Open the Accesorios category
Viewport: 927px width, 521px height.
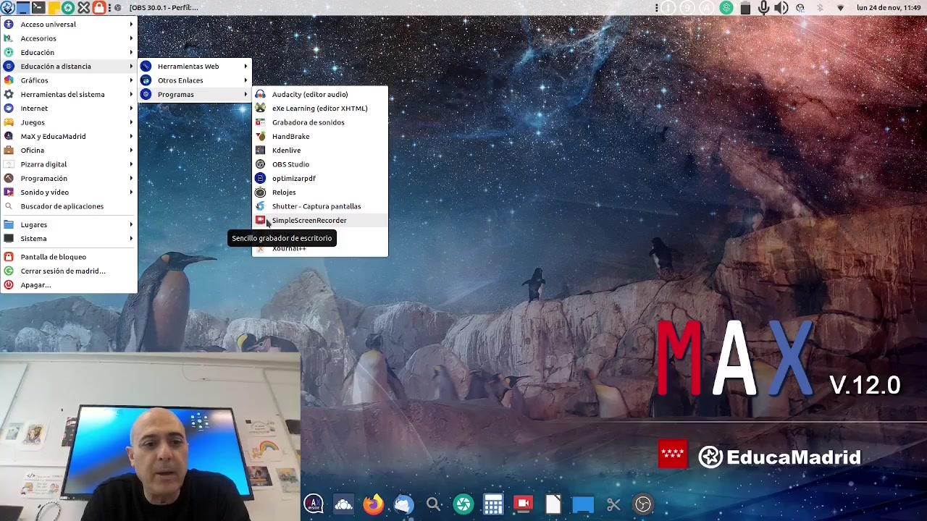pyautogui.click(x=69, y=38)
